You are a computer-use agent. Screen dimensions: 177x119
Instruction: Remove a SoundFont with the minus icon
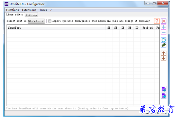164,32
